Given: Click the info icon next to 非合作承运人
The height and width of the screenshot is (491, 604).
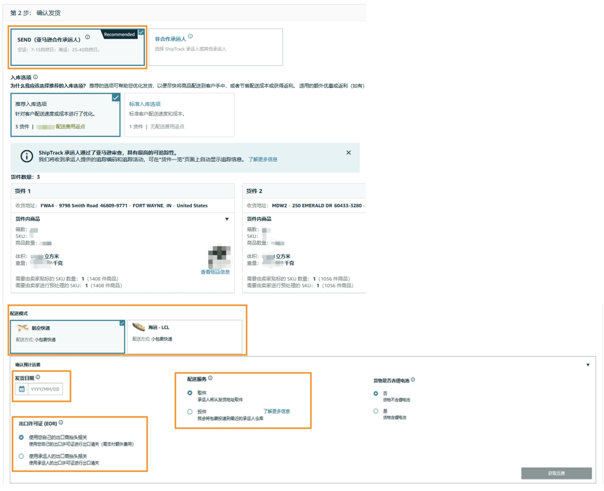Looking at the screenshot, I should (x=191, y=37).
